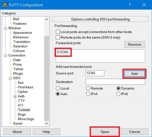Open the Behaviour category

coord(21,37)
